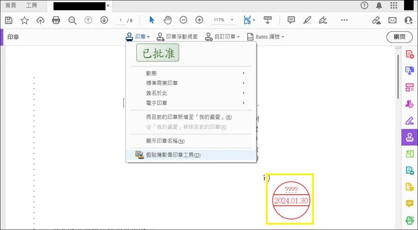
Task: Expand the 電子印章 submenu
Action: [190, 103]
